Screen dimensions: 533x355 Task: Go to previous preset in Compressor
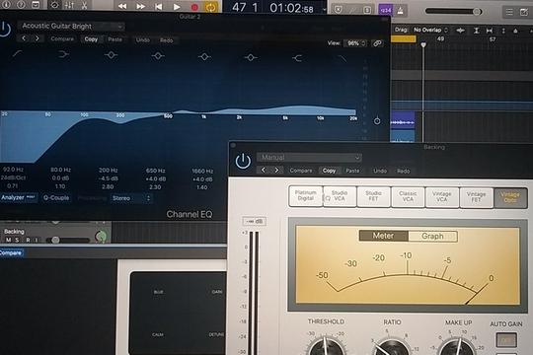click(x=264, y=170)
